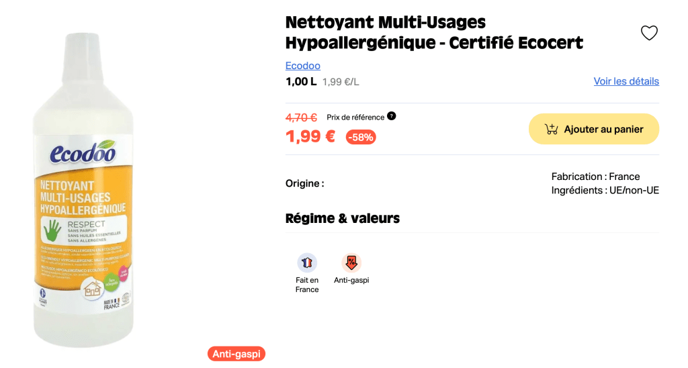Click the 'Voir les détails' link

(x=626, y=81)
